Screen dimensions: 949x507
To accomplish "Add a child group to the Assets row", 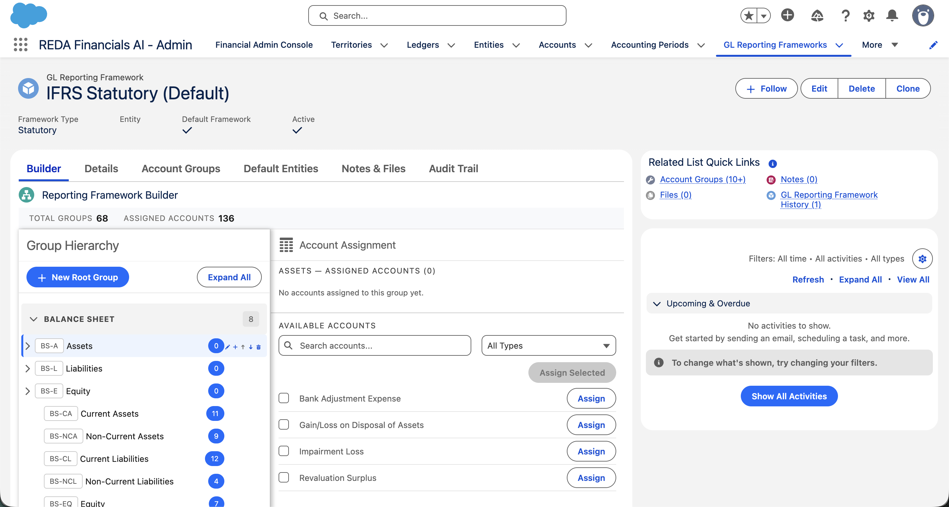I will tap(235, 347).
